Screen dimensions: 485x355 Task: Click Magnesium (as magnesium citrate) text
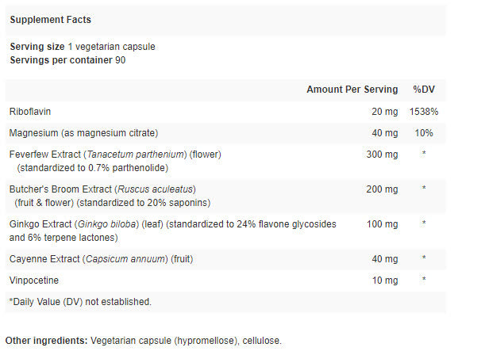tap(83, 132)
